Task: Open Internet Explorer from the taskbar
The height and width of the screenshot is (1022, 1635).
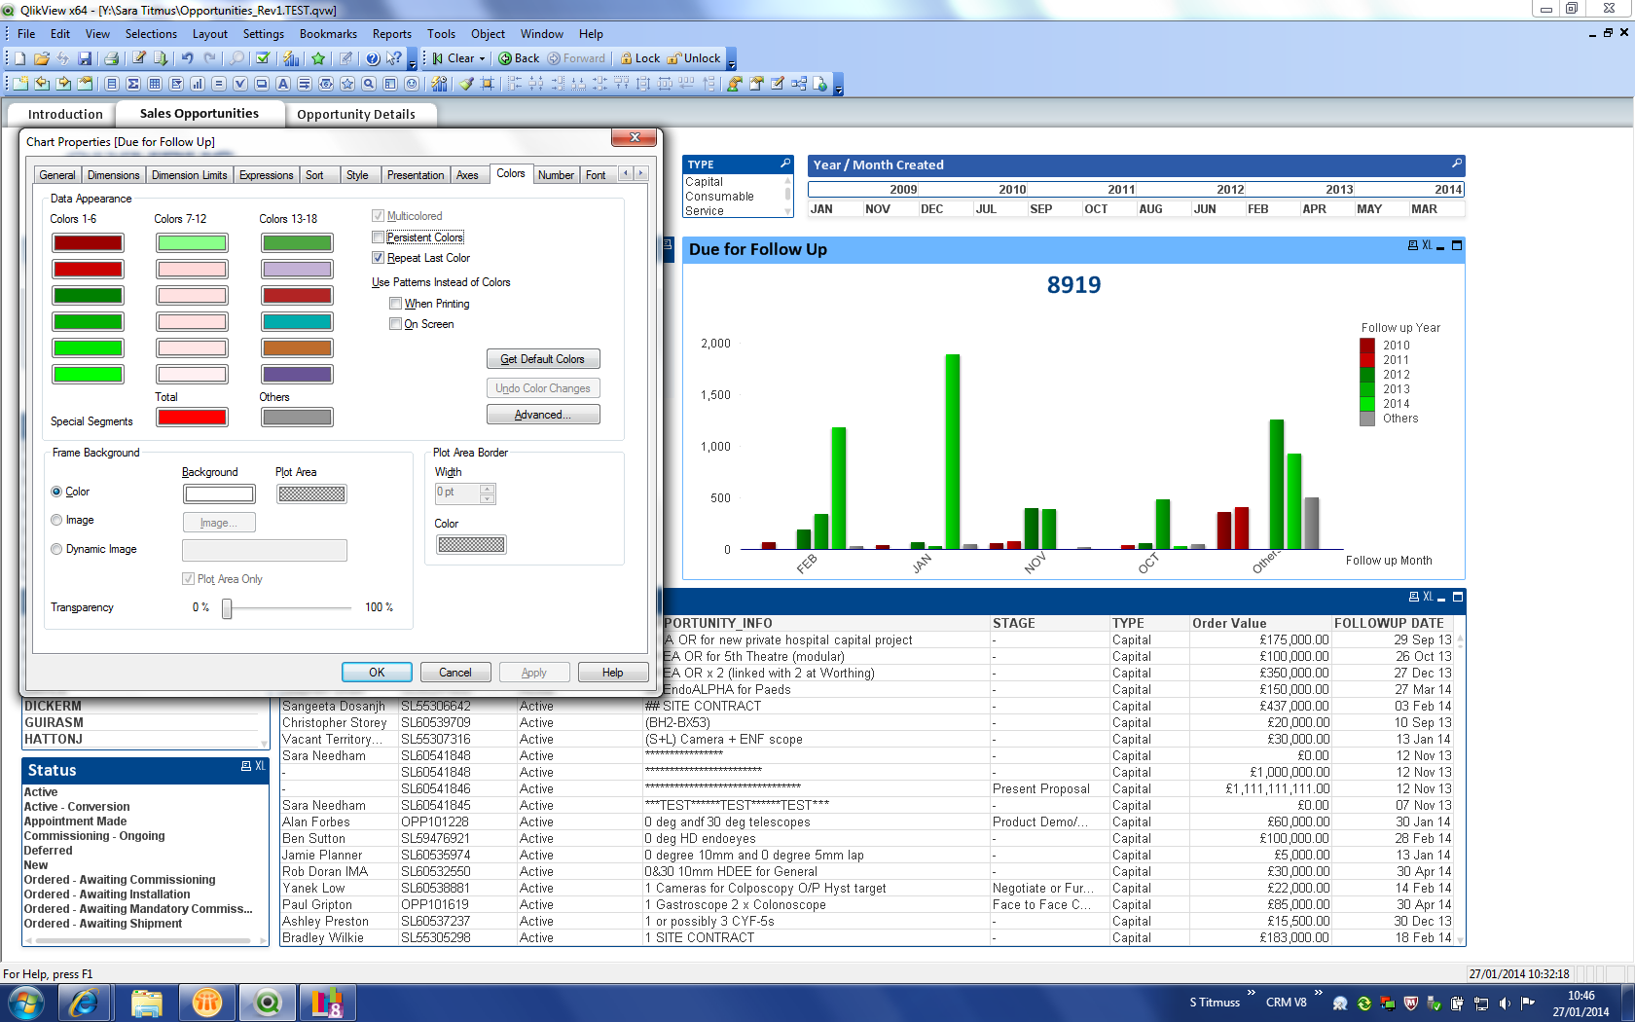Action: [84, 1002]
